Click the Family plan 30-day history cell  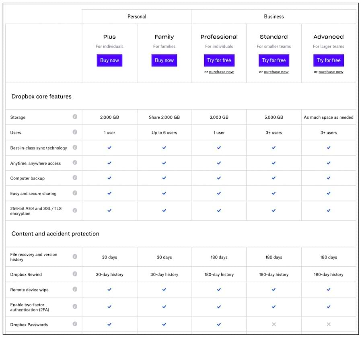pyautogui.click(x=164, y=274)
